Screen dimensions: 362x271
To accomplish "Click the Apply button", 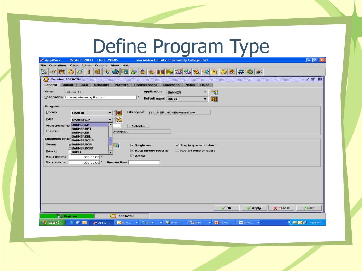I will click(x=254, y=208).
